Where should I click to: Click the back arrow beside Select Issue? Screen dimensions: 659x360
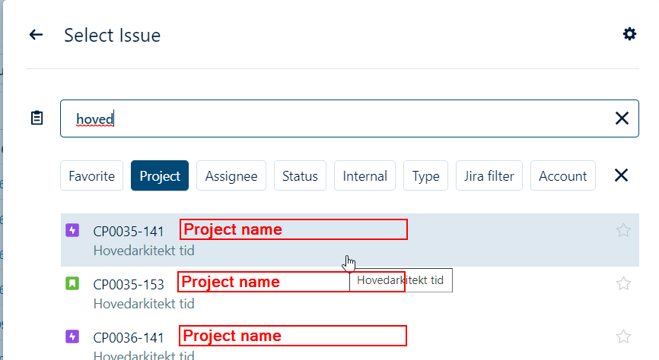(36, 35)
